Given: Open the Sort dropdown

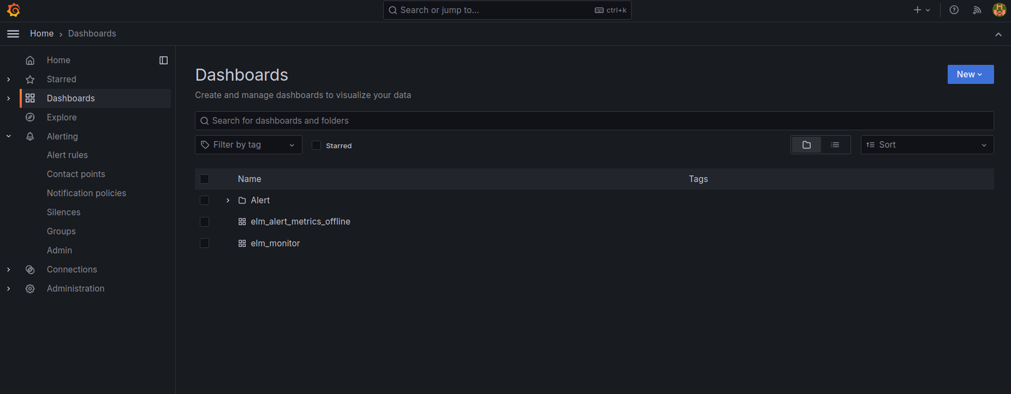Looking at the screenshot, I should (x=927, y=145).
